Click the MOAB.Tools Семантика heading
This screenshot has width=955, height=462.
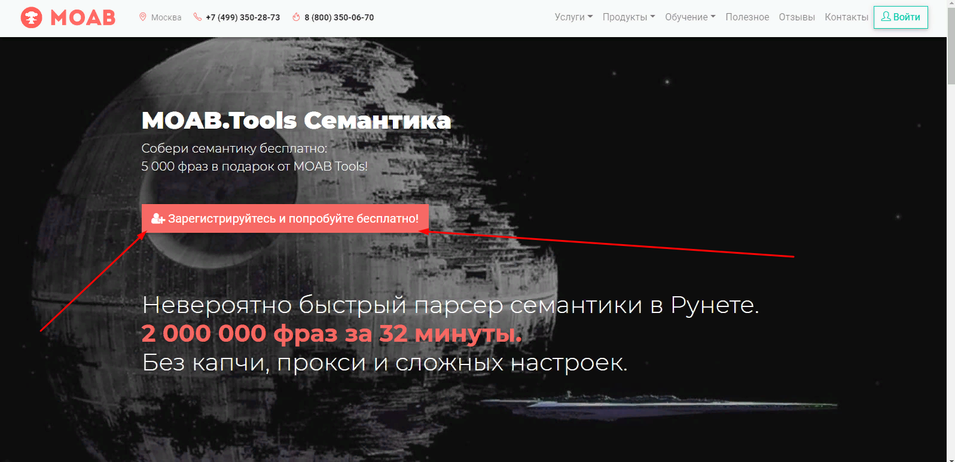[296, 120]
